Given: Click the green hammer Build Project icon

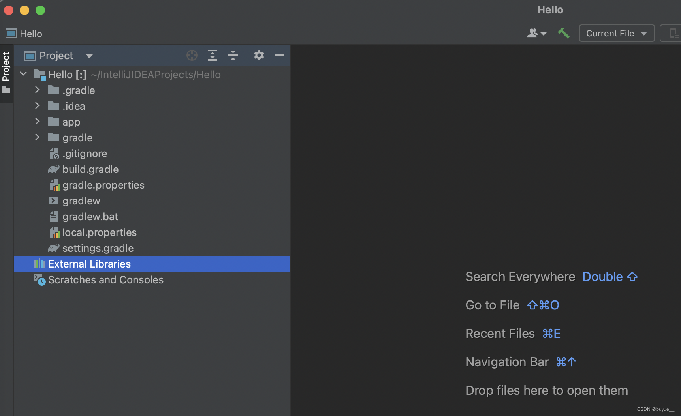Looking at the screenshot, I should (564, 33).
